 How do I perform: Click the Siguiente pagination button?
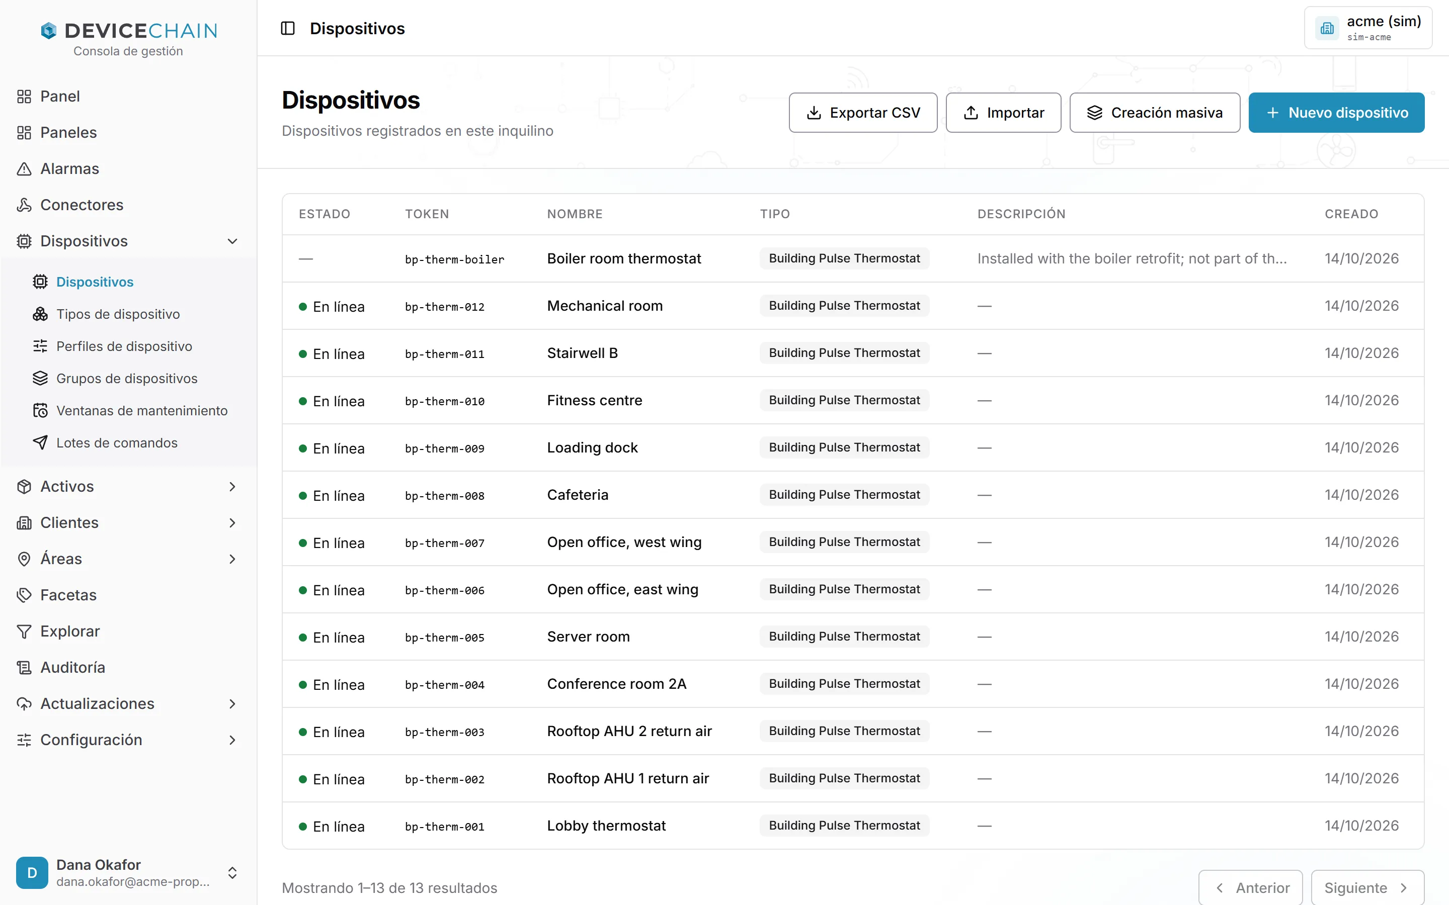click(1367, 887)
